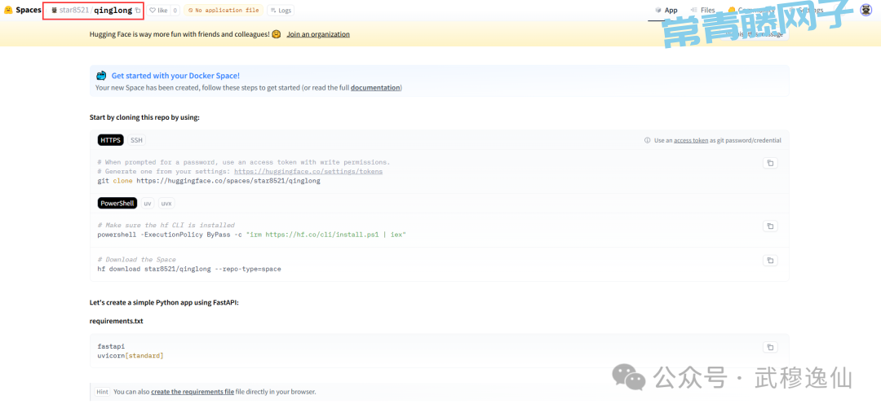
Task: Switch install method to uv
Action: [x=148, y=203]
